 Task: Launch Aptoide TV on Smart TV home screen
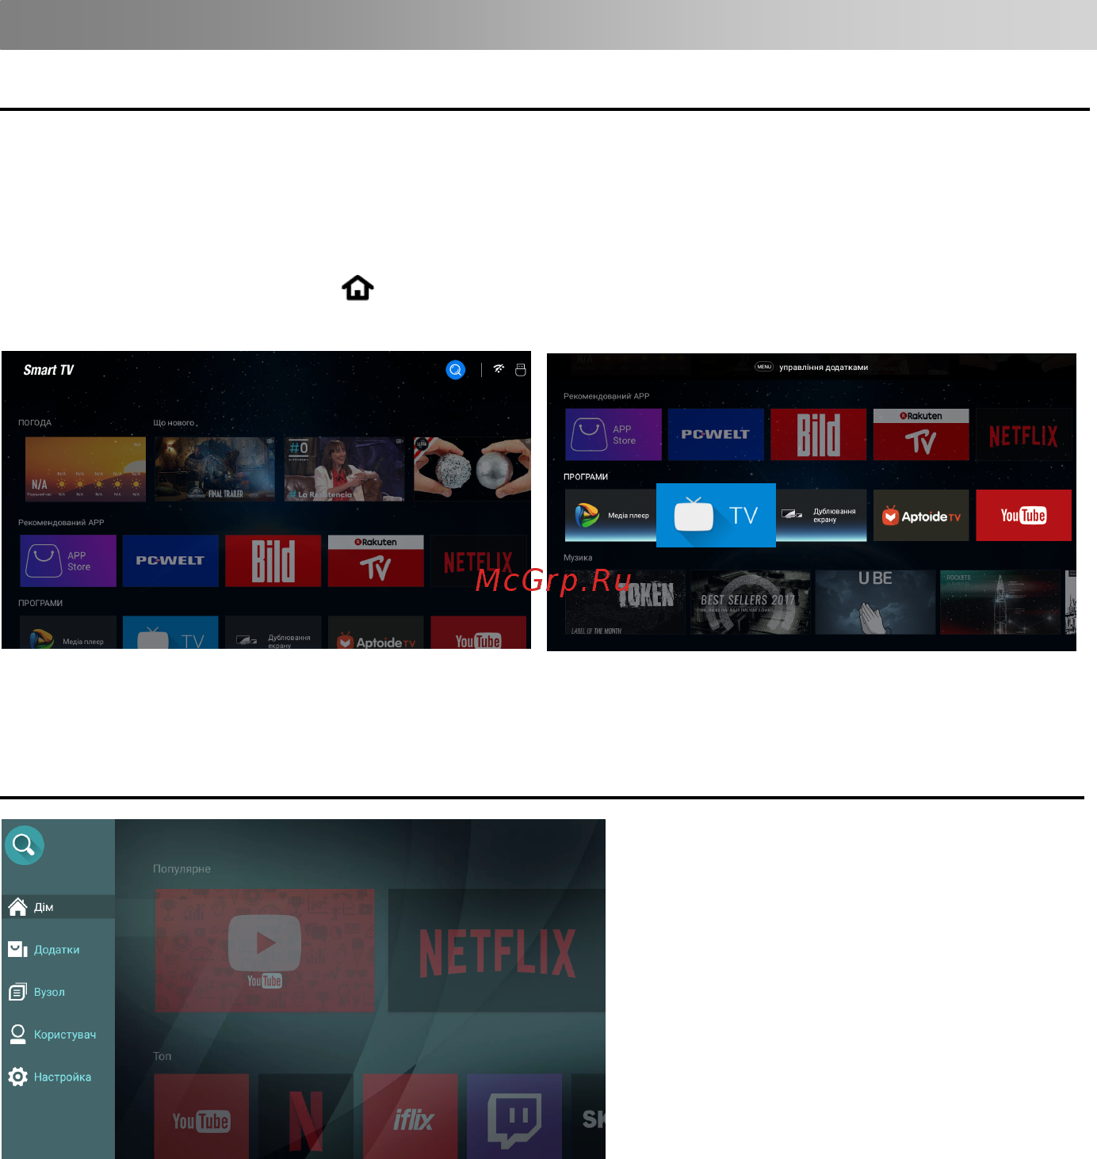pyautogui.click(x=376, y=632)
